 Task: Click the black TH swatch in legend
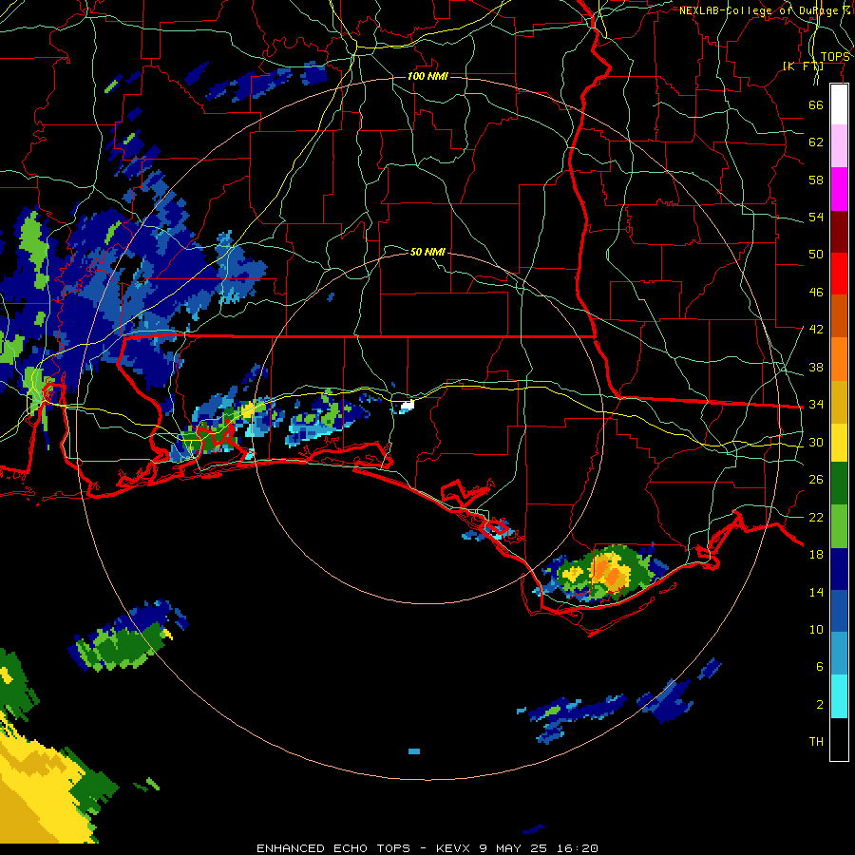coord(839,739)
